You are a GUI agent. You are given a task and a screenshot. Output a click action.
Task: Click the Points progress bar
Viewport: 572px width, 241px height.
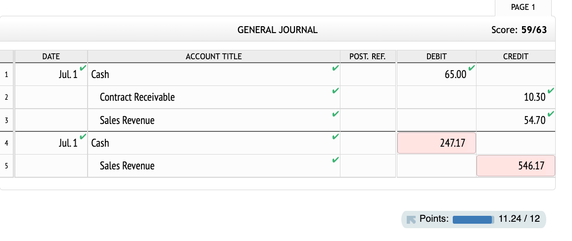473,220
